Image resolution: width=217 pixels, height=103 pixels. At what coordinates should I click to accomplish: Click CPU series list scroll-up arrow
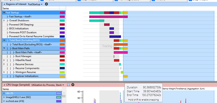coord(64,93)
